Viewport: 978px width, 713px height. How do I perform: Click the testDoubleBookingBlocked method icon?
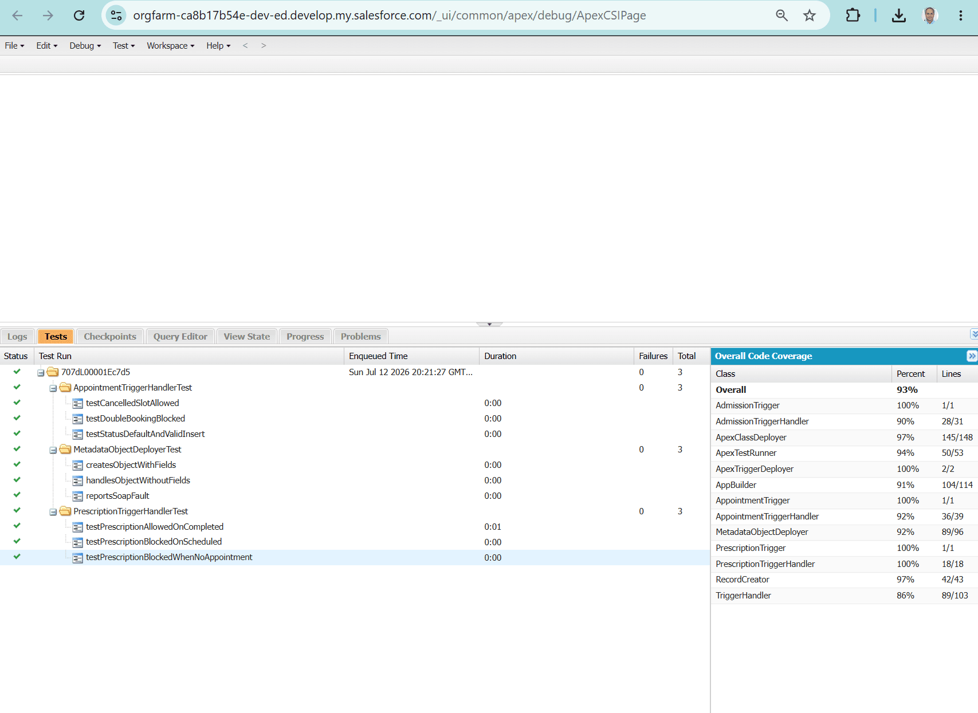[78, 419]
